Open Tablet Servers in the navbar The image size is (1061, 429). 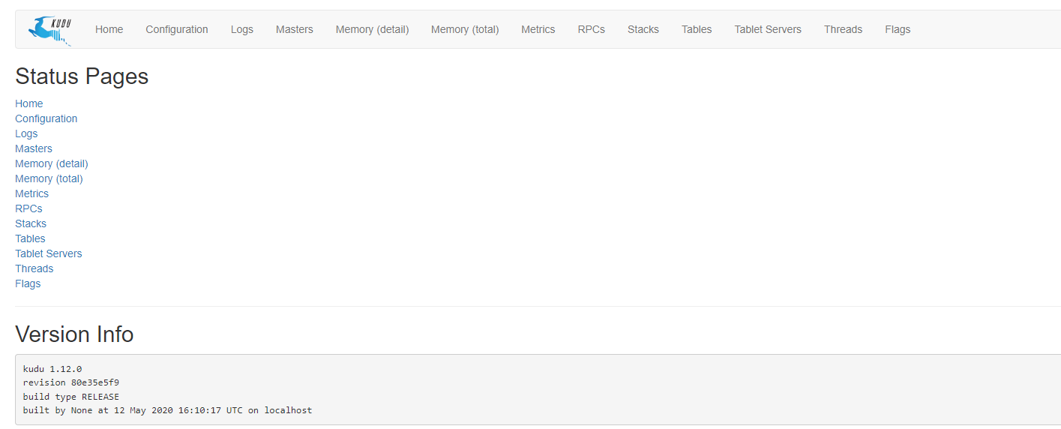coord(768,29)
